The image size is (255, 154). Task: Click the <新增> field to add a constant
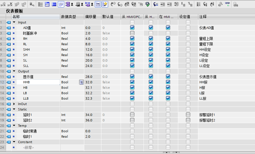pyautogui.click(x=29, y=147)
